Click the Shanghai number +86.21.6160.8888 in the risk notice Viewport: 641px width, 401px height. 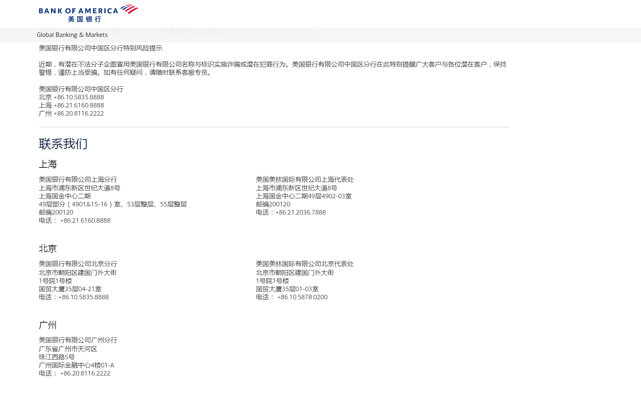tap(79, 105)
